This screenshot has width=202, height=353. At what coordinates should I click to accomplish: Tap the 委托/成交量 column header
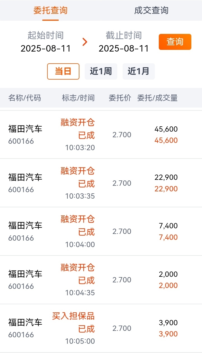[157, 98]
